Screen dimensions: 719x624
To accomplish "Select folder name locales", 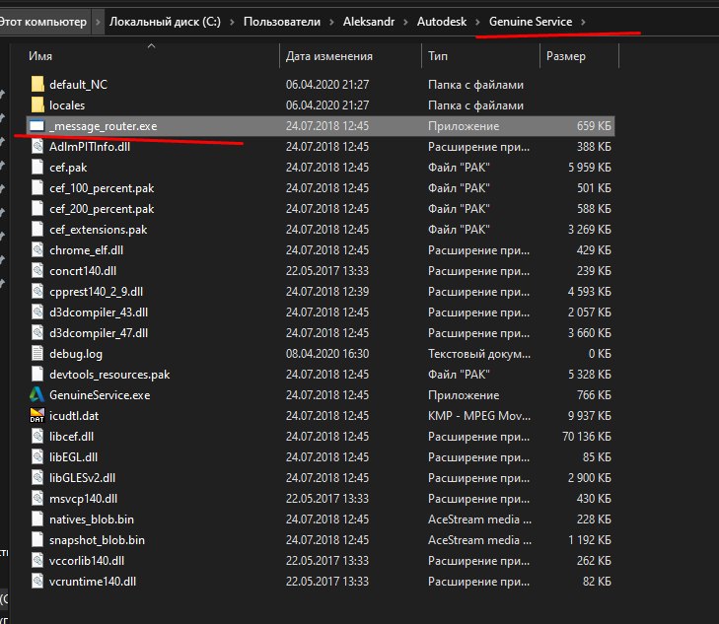I will (x=67, y=104).
